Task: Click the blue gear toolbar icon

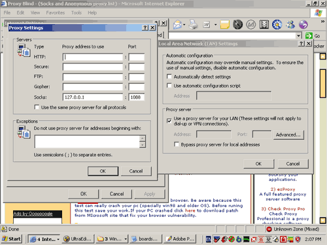Action: tap(277, 25)
